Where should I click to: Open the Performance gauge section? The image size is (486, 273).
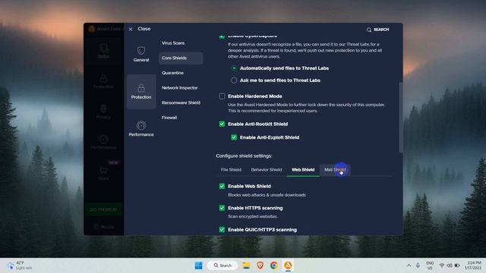tap(141, 128)
